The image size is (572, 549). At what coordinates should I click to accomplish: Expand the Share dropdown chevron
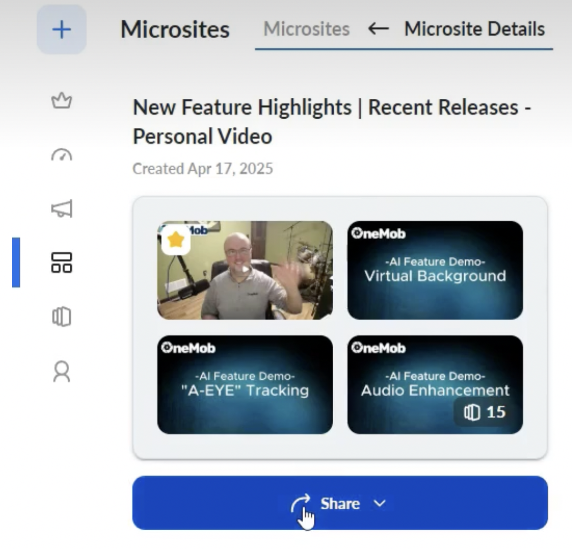[380, 503]
